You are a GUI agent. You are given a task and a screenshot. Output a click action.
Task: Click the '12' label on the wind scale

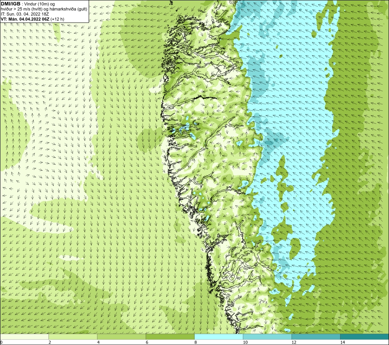click(x=294, y=343)
